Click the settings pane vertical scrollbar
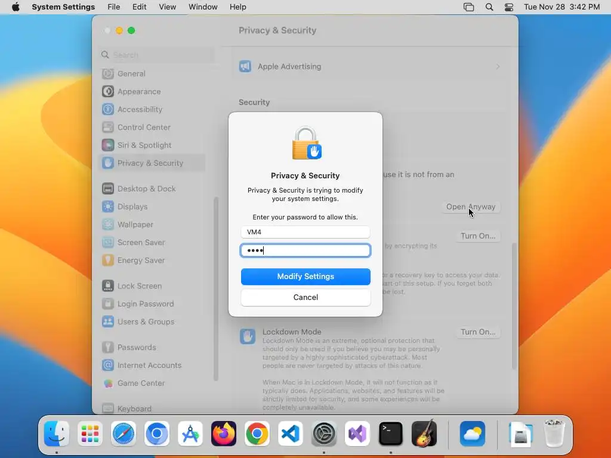 pos(514,306)
